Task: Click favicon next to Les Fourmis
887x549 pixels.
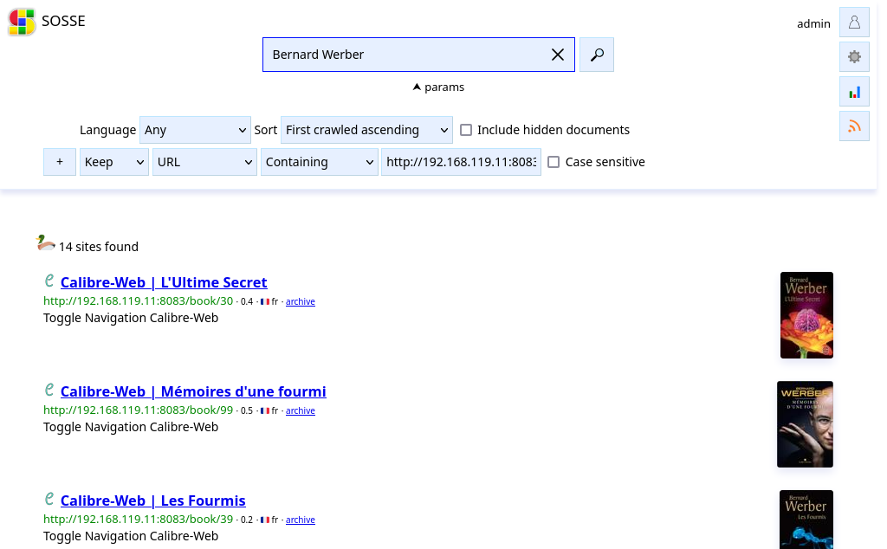Action: coord(49,499)
